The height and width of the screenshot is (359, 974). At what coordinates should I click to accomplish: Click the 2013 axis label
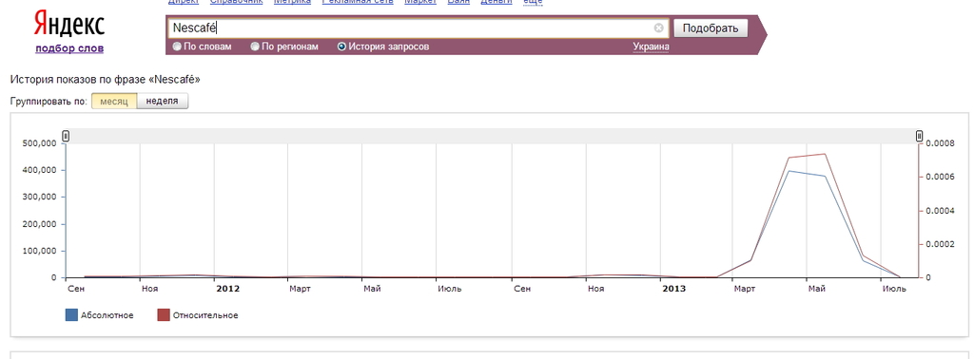[674, 289]
